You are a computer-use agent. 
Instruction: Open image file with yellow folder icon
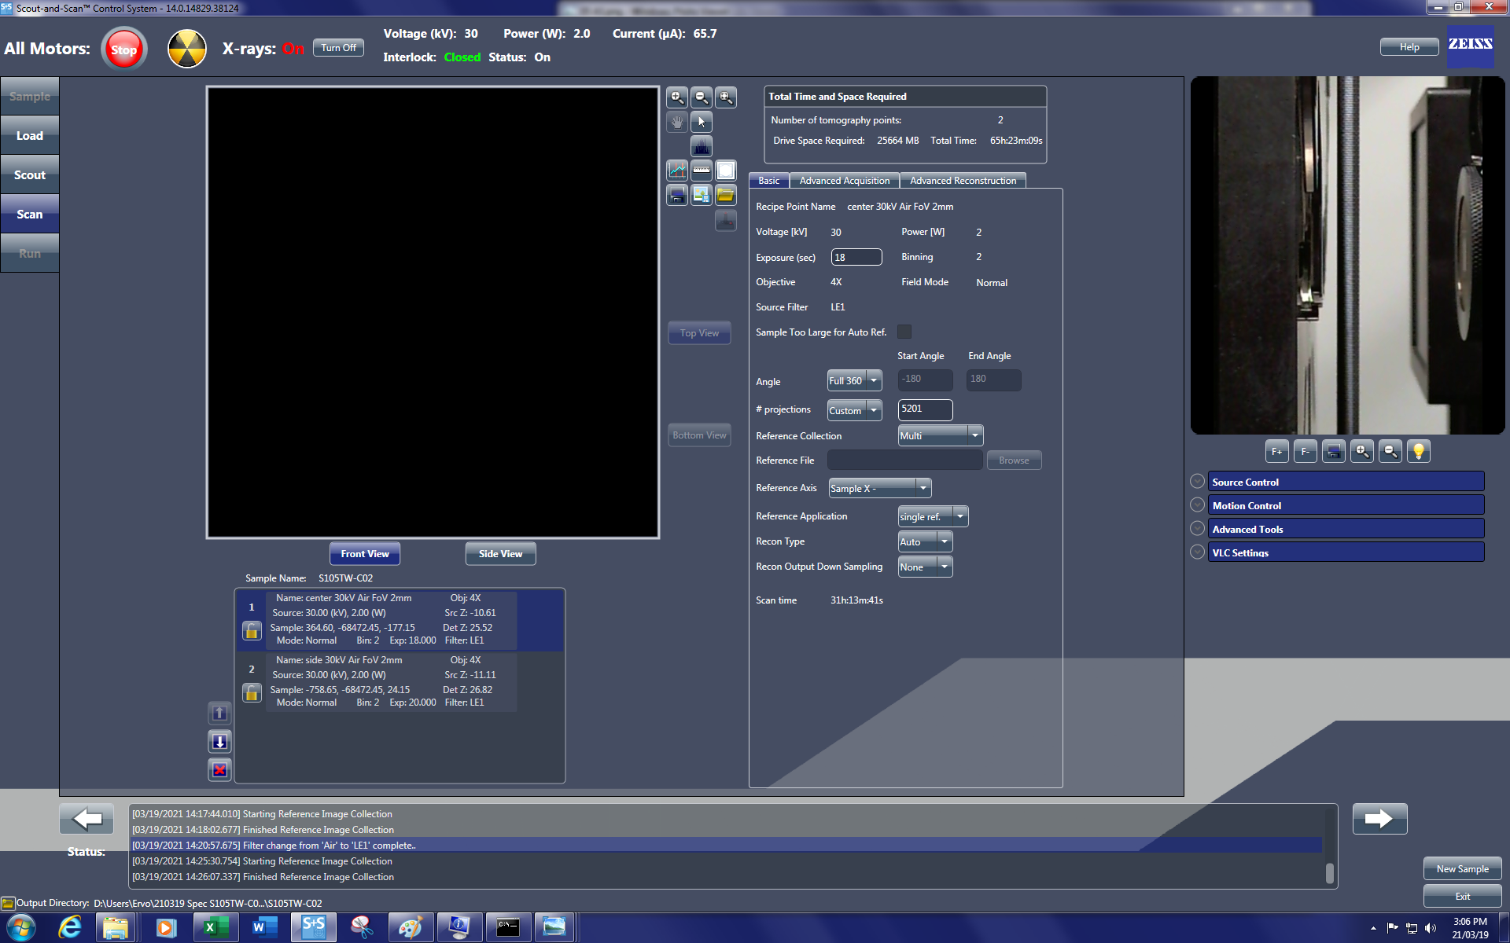(725, 195)
